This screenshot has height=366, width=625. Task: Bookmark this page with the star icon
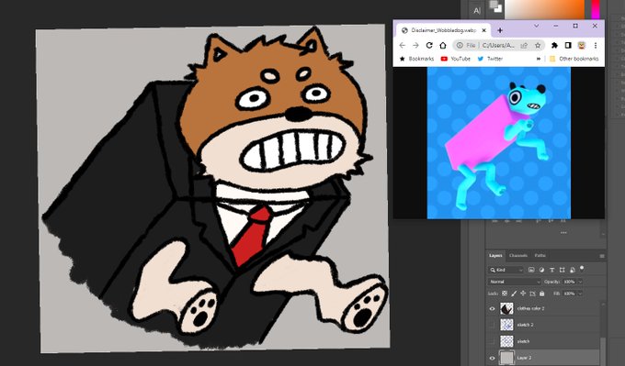click(538, 45)
